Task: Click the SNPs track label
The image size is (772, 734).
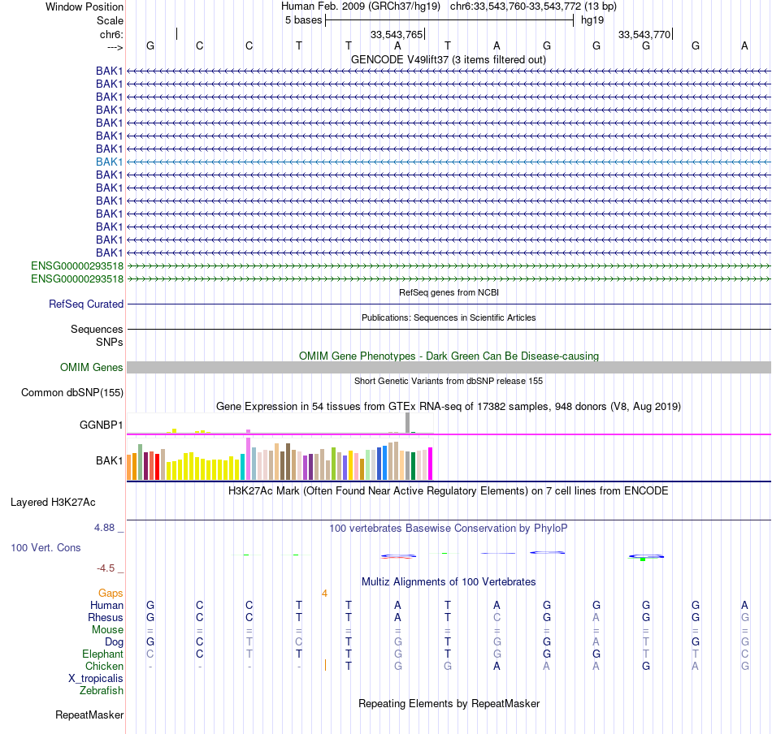Action: coord(110,342)
